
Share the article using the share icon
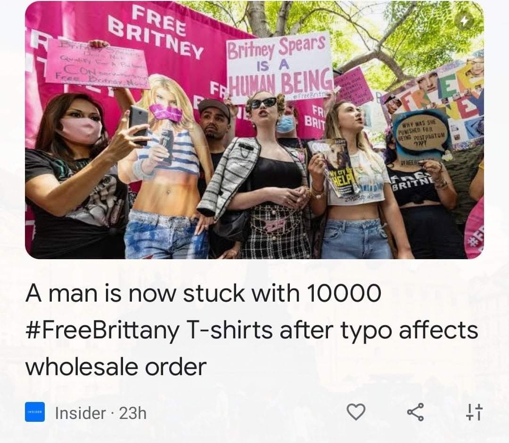pyautogui.click(x=415, y=412)
